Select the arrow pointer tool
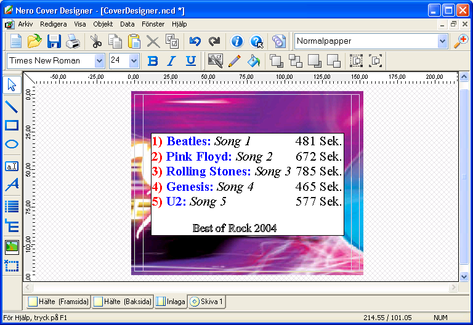The height and width of the screenshot is (325, 473). (x=12, y=85)
